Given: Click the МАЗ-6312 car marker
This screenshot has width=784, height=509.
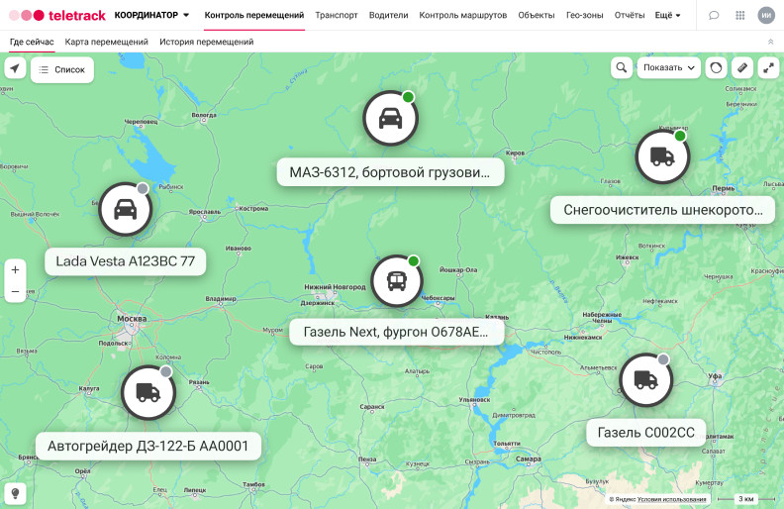Looking at the screenshot, I should coord(390,119).
